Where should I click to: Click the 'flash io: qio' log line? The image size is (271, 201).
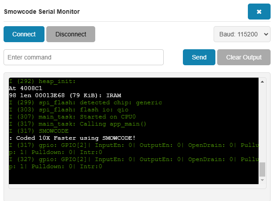69,110
